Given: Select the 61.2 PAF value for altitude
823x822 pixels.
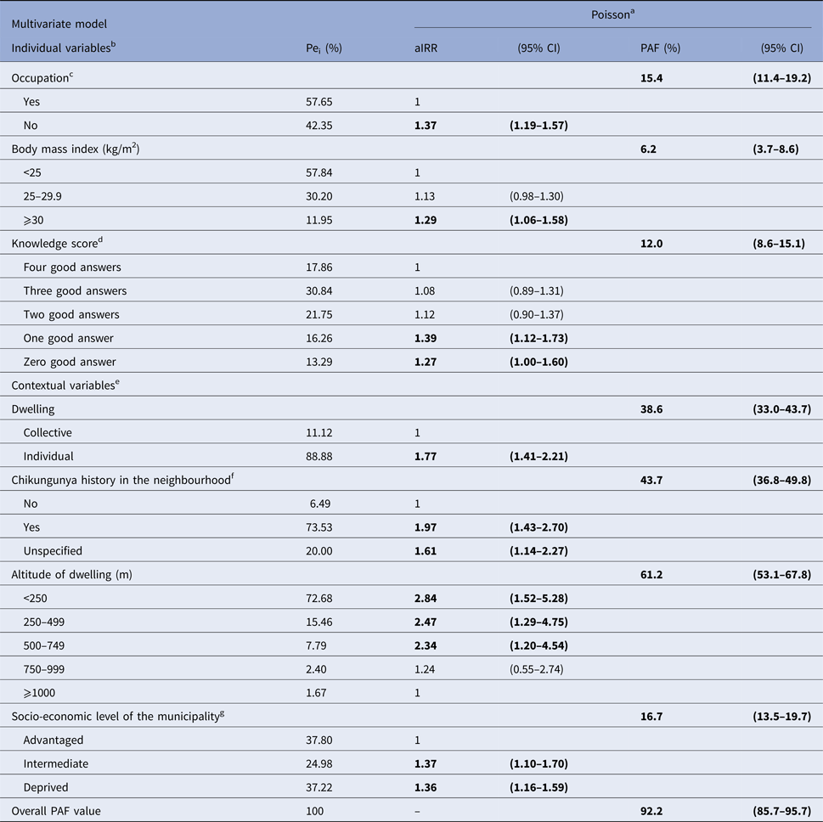Looking at the screenshot, I should tap(651, 574).
